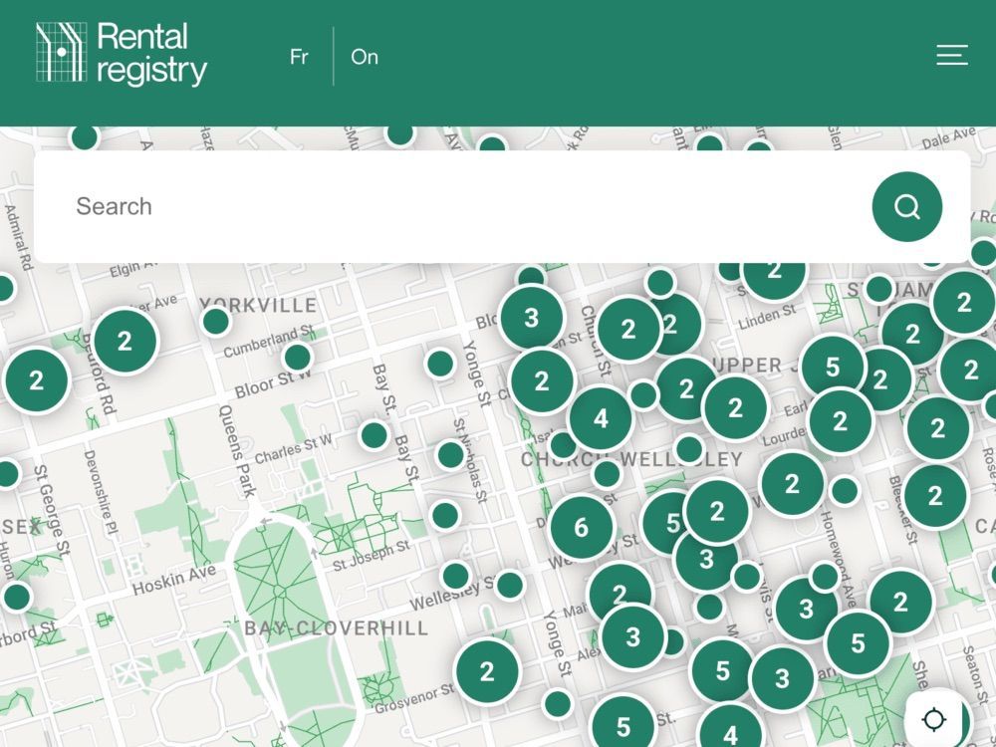
Task: Click the Rental registry logo
Action: click(121, 57)
